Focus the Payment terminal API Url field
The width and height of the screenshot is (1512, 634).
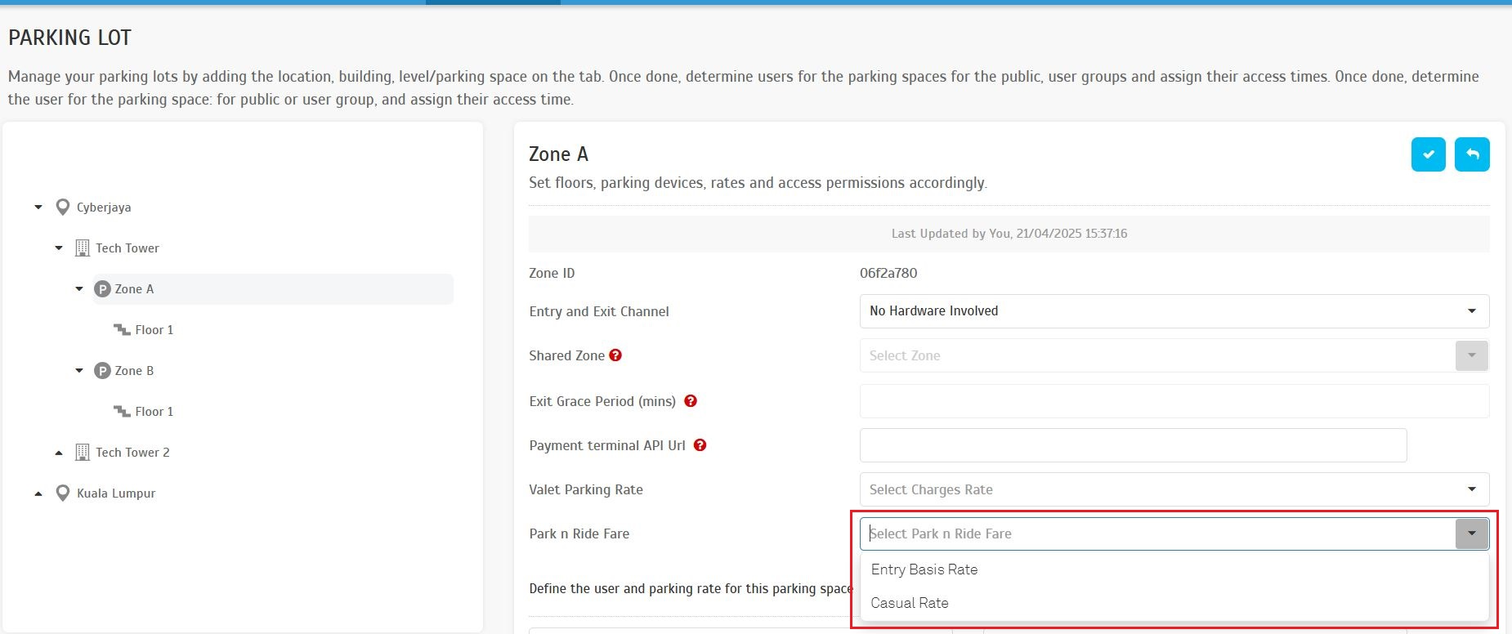(x=1133, y=445)
